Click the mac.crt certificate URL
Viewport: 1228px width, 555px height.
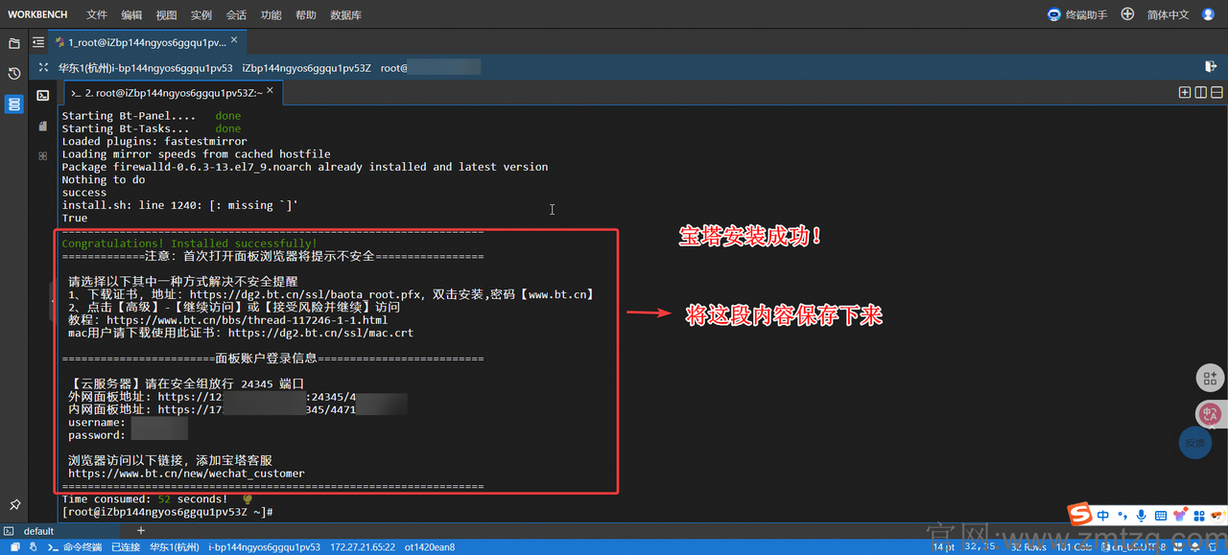(x=320, y=334)
